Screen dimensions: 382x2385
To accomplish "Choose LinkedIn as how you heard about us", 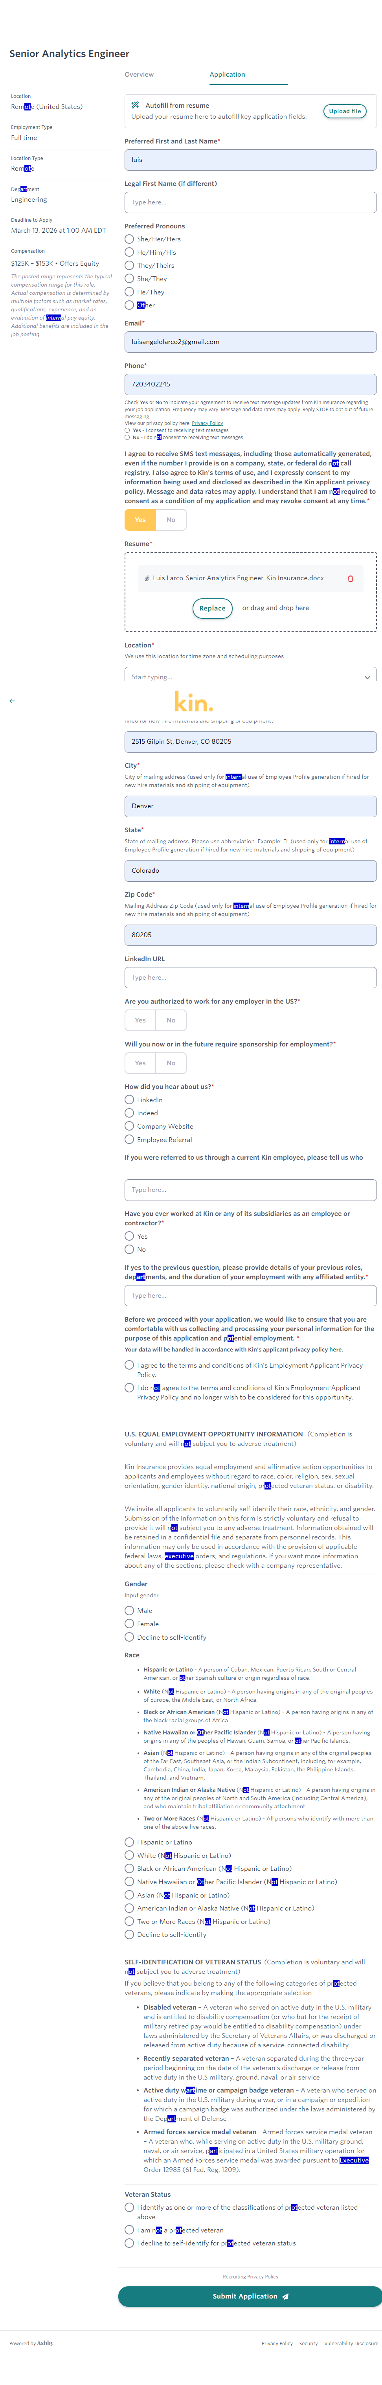I will (x=129, y=1100).
